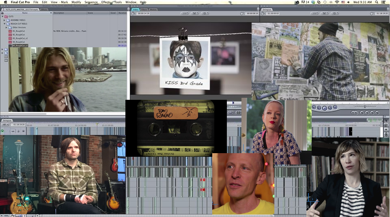This screenshot has height=217, width=390.
Task: Select the Selection arrow tool in Tool palette
Action: 386,120
